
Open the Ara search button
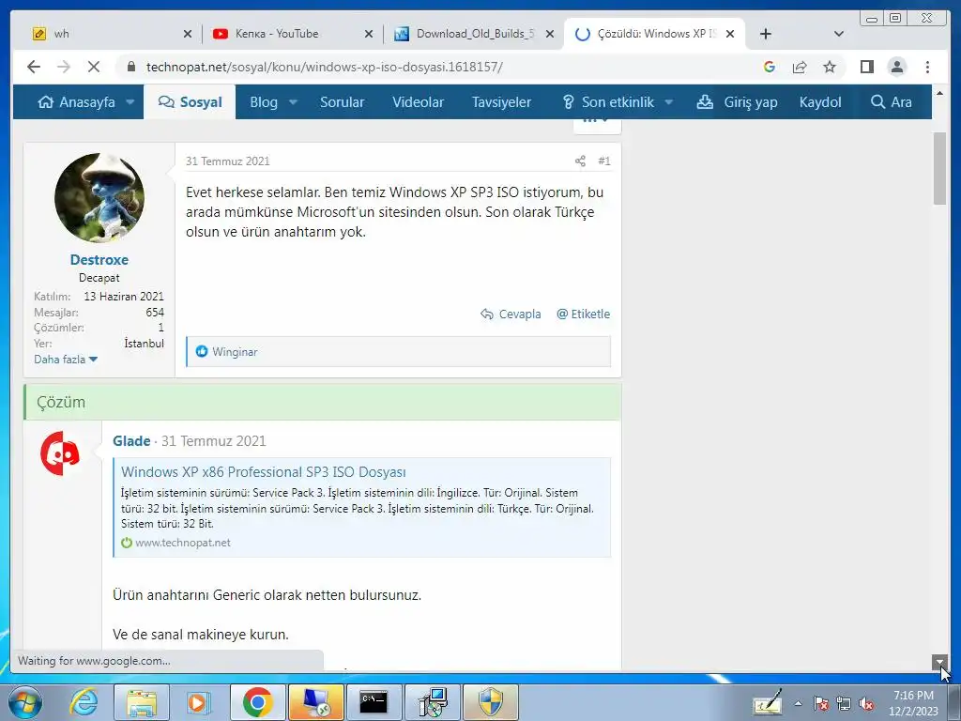click(x=892, y=102)
